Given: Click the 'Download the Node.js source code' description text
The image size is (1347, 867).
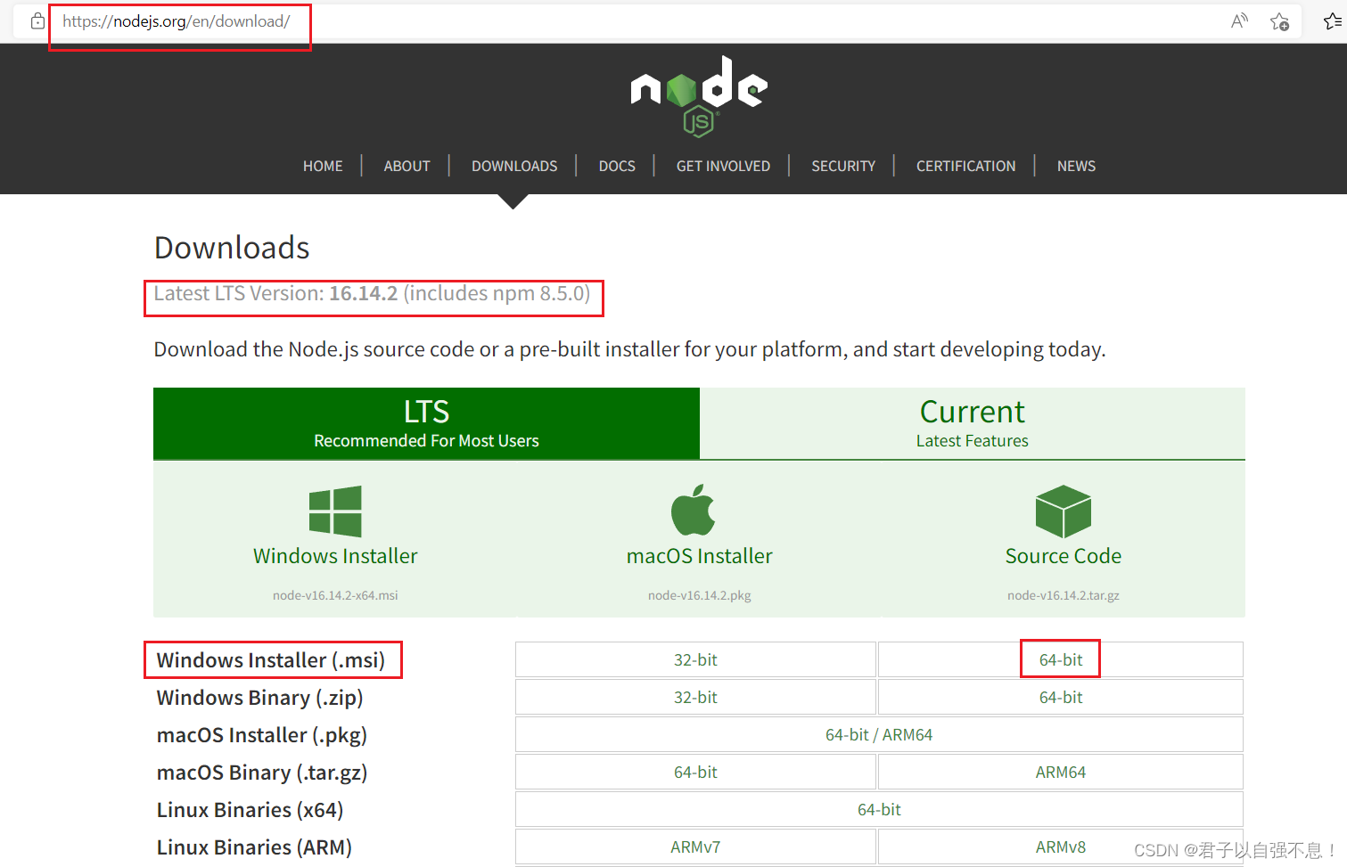Looking at the screenshot, I should (629, 349).
